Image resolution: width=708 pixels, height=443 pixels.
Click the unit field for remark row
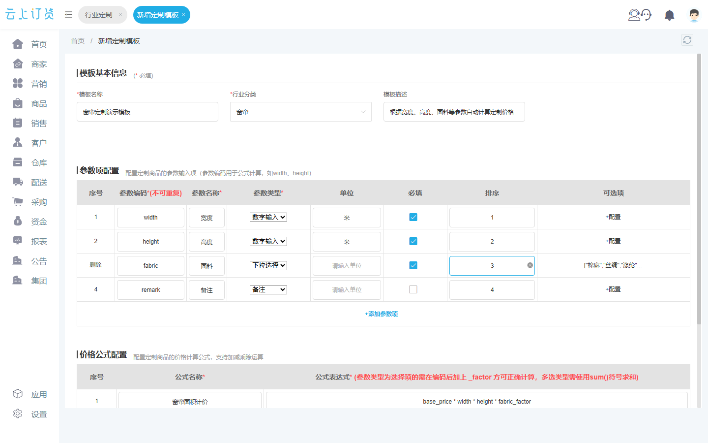(x=347, y=290)
